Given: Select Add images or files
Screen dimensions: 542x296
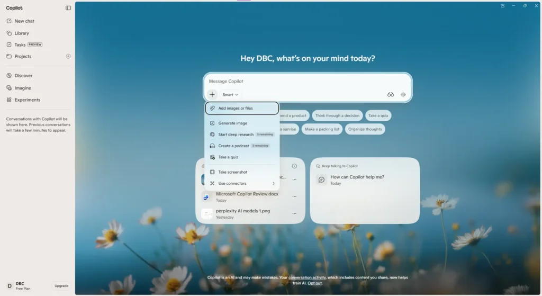Looking at the screenshot, I should tap(242, 108).
